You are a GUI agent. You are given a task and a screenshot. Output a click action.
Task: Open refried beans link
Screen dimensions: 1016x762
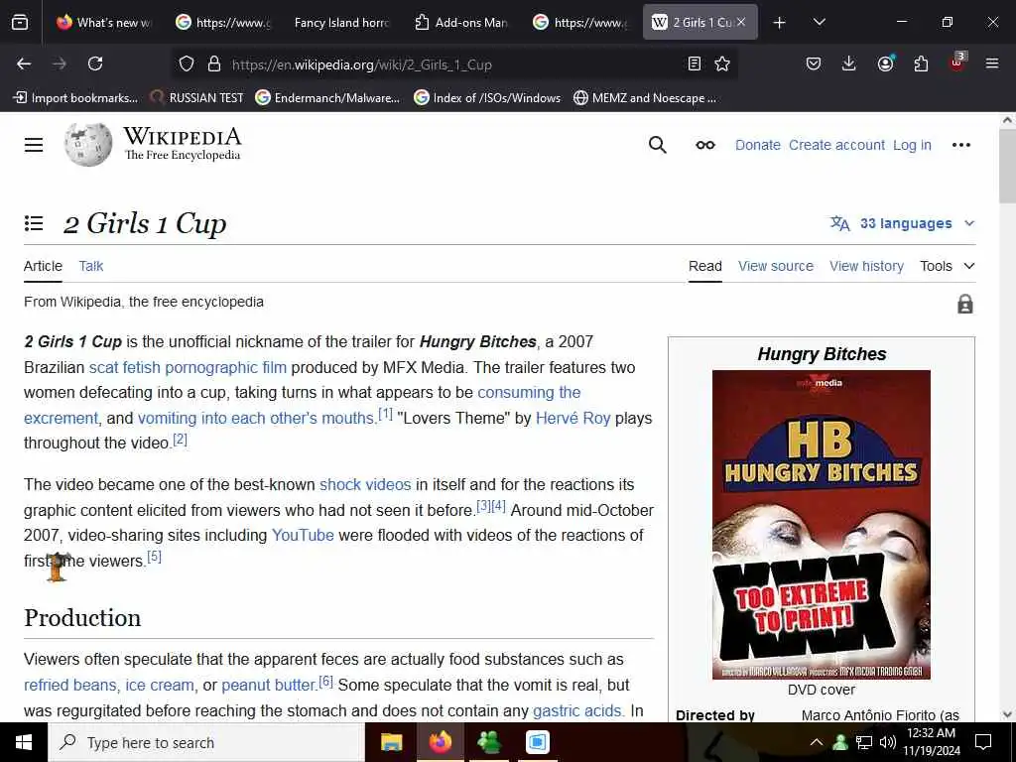point(70,685)
